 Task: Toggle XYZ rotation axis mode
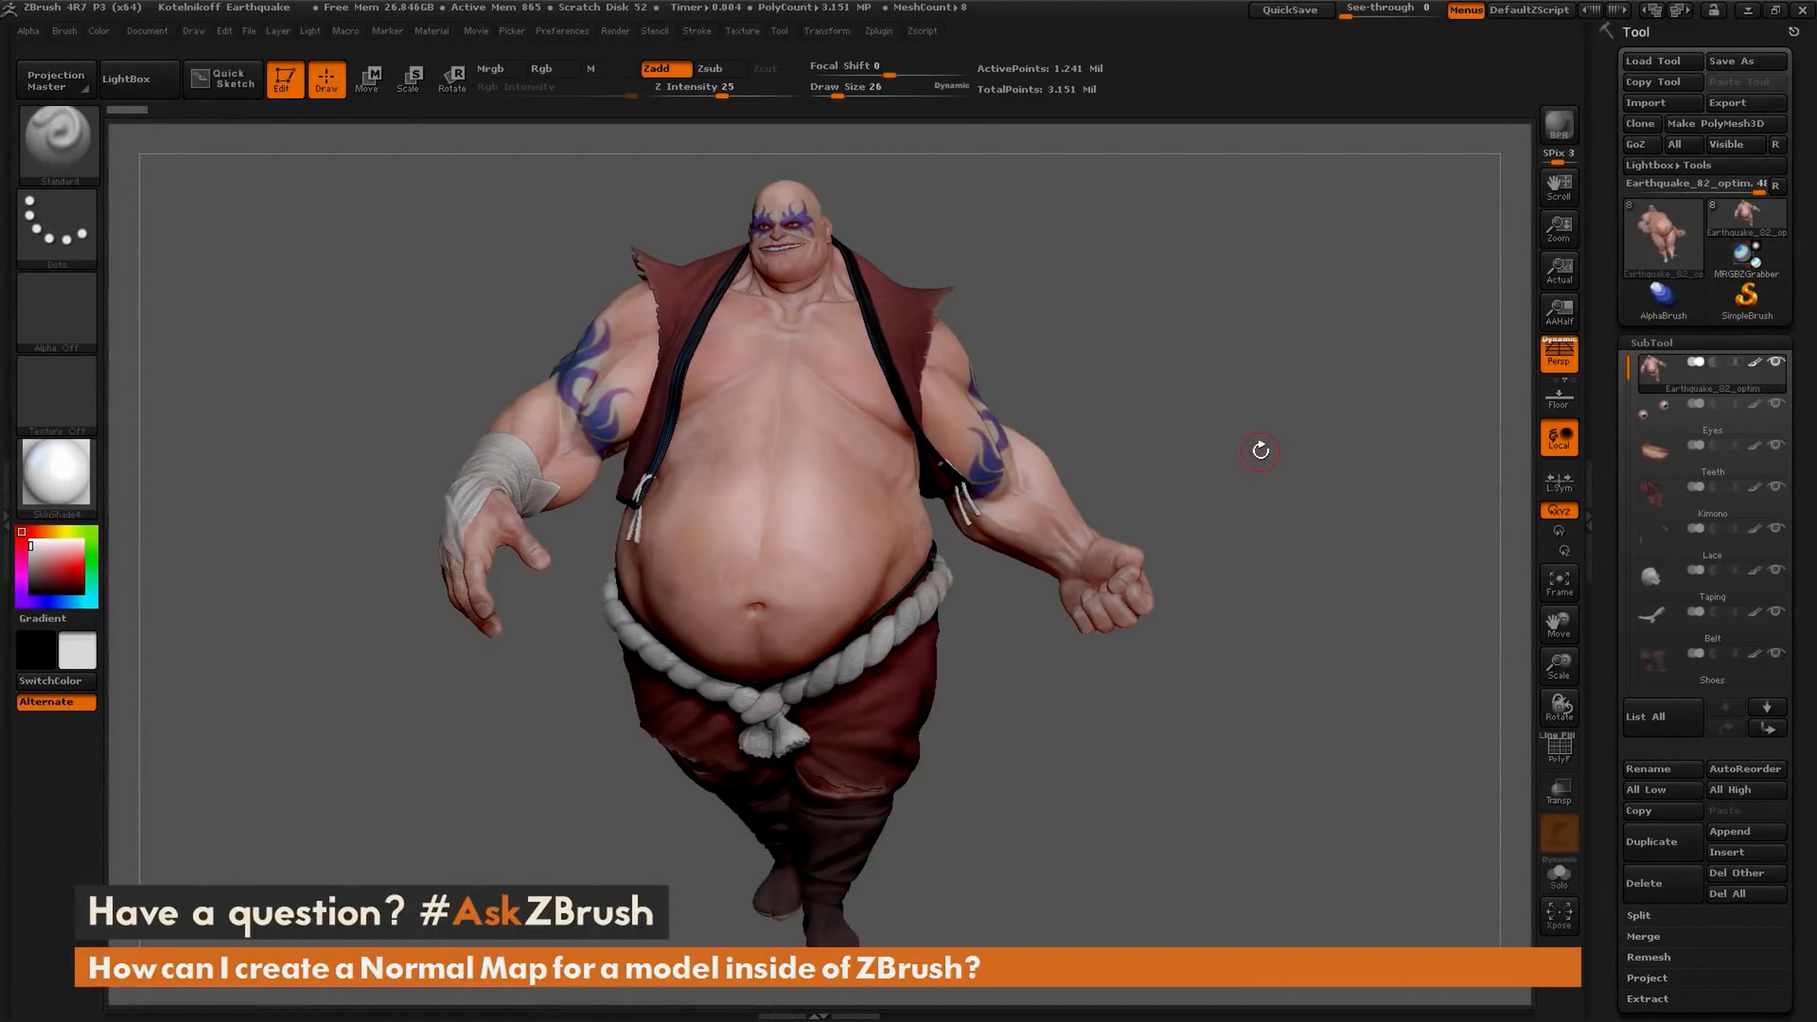pos(1559,511)
